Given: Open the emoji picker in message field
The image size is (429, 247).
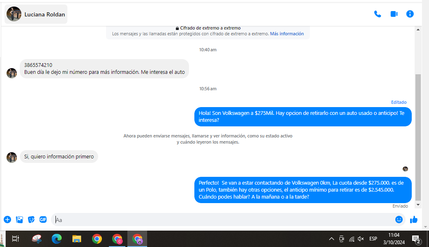Looking at the screenshot, I should point(399,220).
